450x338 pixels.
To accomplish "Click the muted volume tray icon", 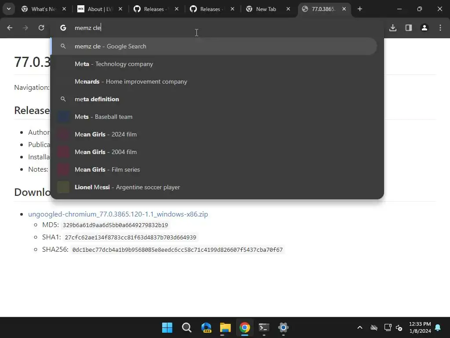I will pyautogui.click(x=399, y=327).
